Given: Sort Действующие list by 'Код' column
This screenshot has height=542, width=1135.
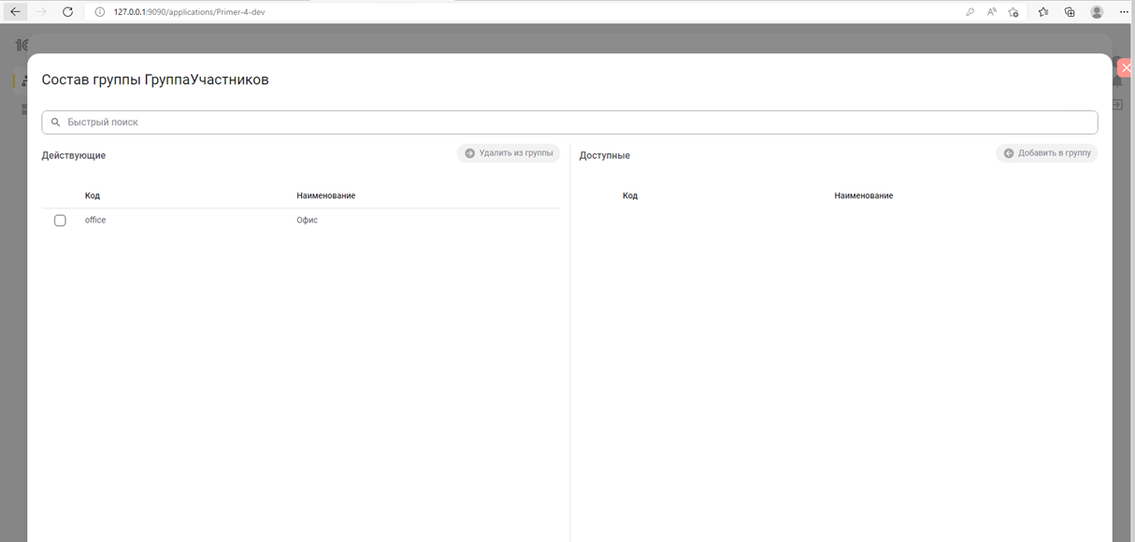Looking at the screenshot, I should [x=93, y=196].
